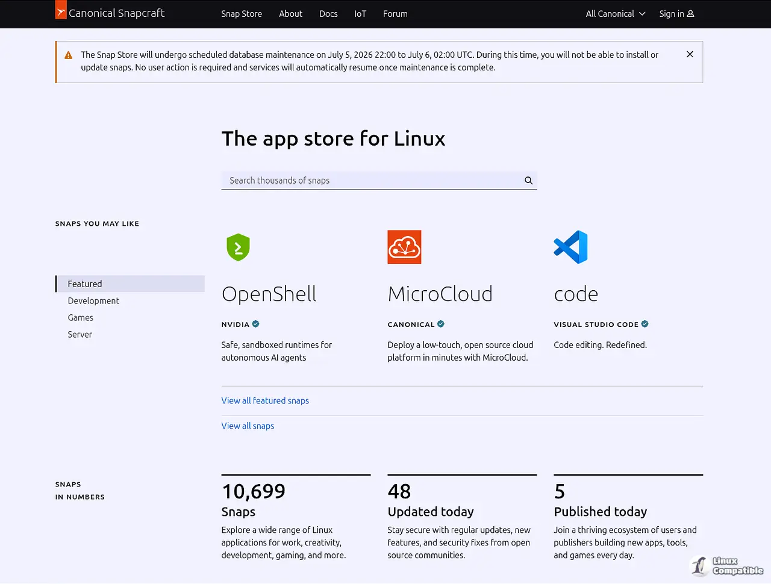Select the Development category

click(93, 301)
